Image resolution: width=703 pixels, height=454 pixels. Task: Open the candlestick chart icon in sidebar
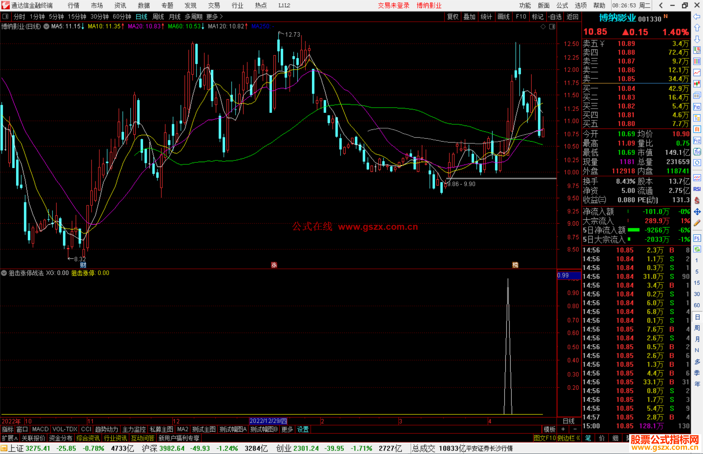tap(697, 84)
